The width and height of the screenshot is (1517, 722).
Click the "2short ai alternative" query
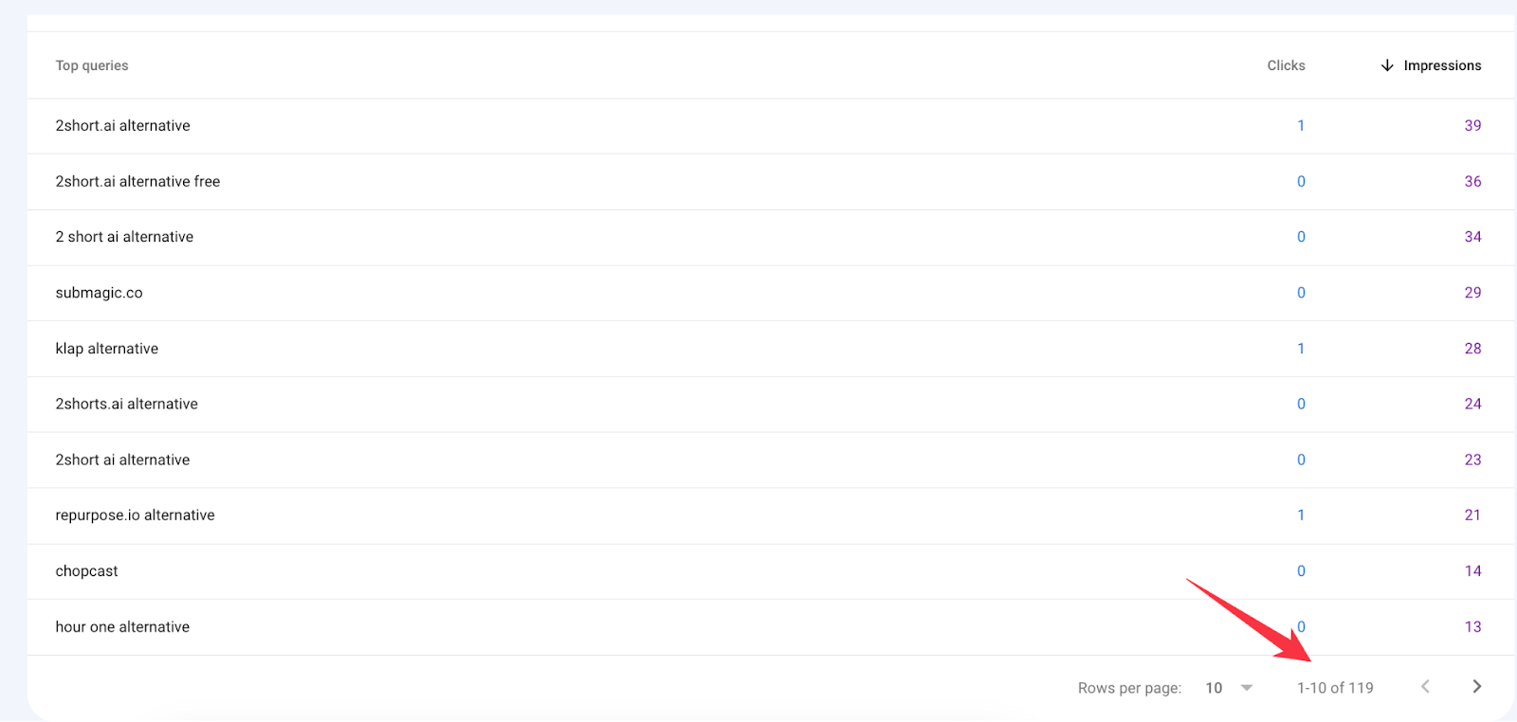[123, 460]
